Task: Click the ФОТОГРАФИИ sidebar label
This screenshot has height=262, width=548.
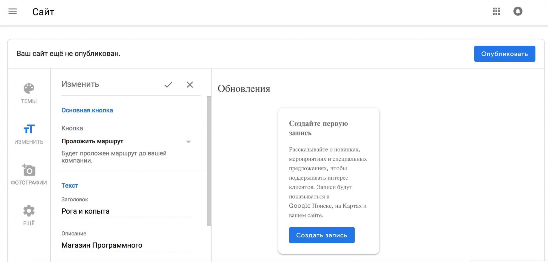Action: tap(29, 183)
